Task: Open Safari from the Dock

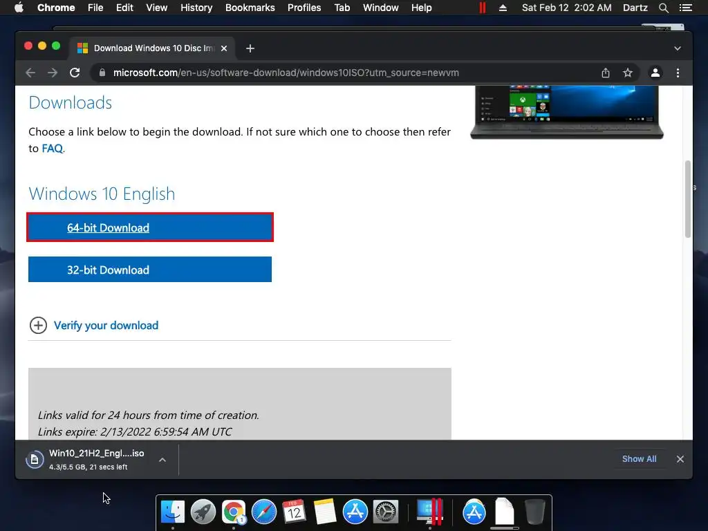Action: pyautogui.click(x=263, y=512)
